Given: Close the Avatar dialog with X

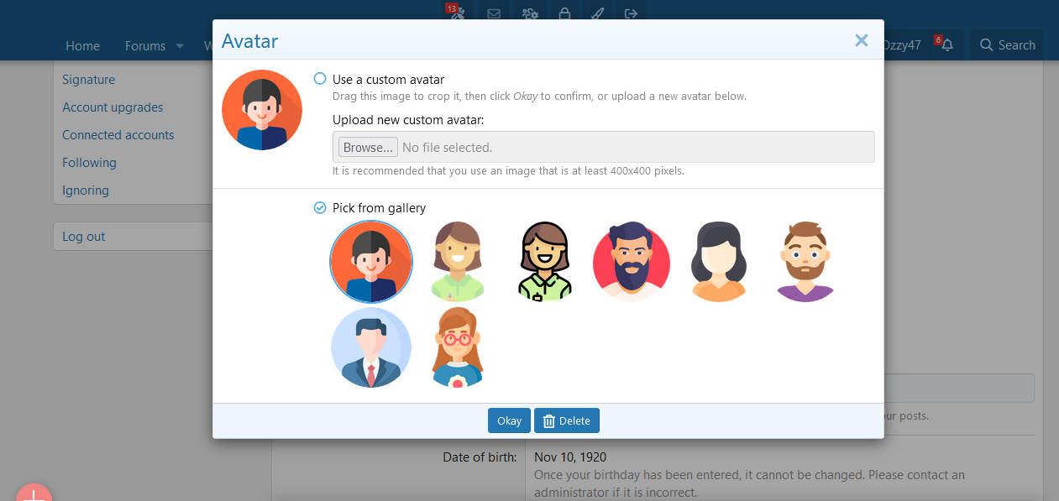Looking at the screenshot, I should (x=861, y=40).
